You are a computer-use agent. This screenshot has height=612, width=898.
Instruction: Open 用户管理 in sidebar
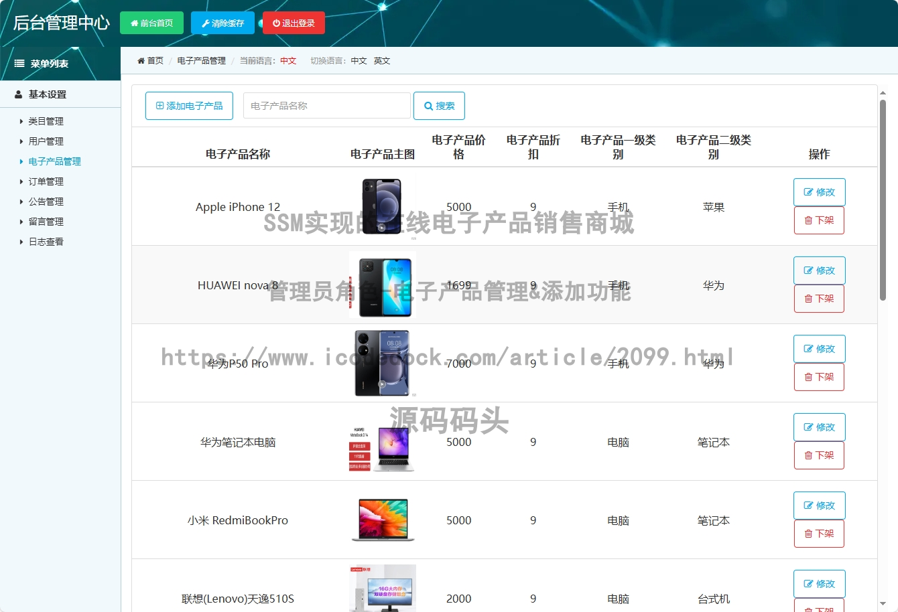click(46, 141)
